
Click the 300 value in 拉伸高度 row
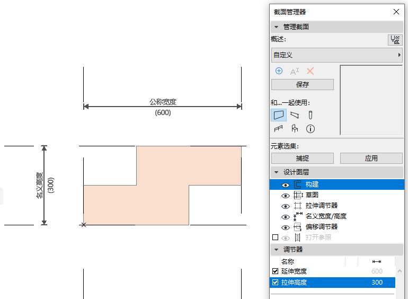(377, 283)
